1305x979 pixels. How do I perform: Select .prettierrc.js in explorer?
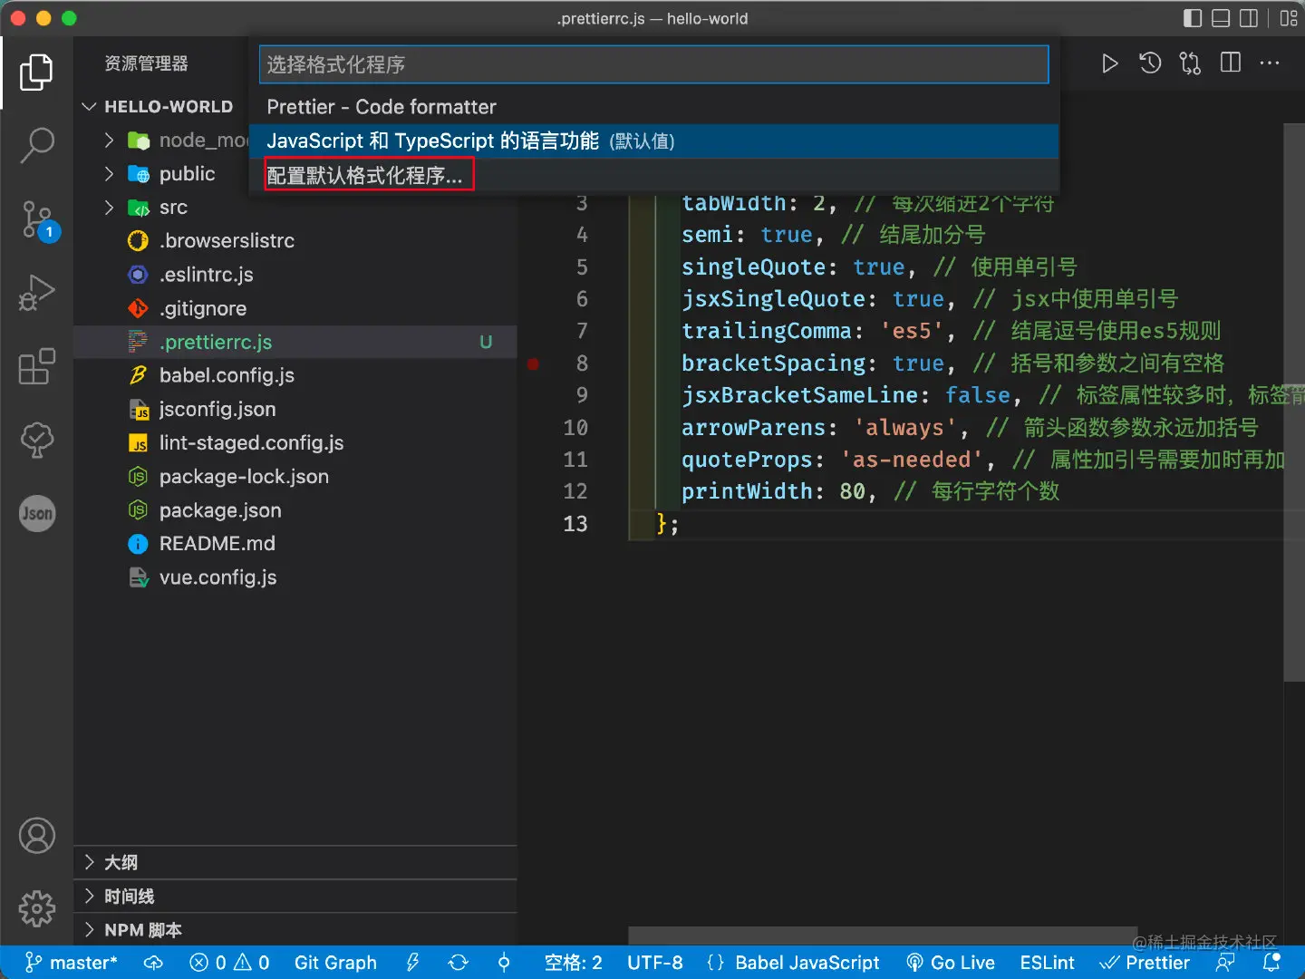click(295, 342)
